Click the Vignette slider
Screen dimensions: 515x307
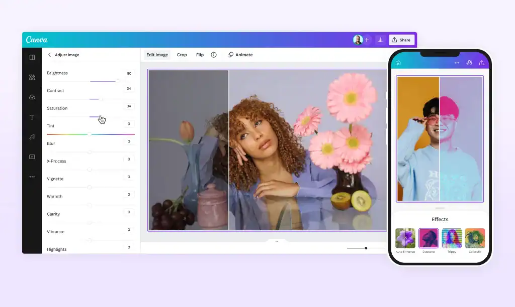91,188
